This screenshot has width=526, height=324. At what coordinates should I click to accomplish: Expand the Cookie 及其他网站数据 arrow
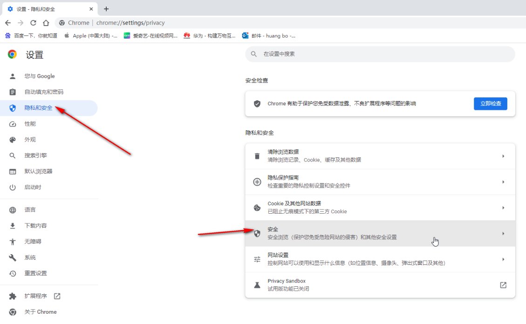(503, 208)
